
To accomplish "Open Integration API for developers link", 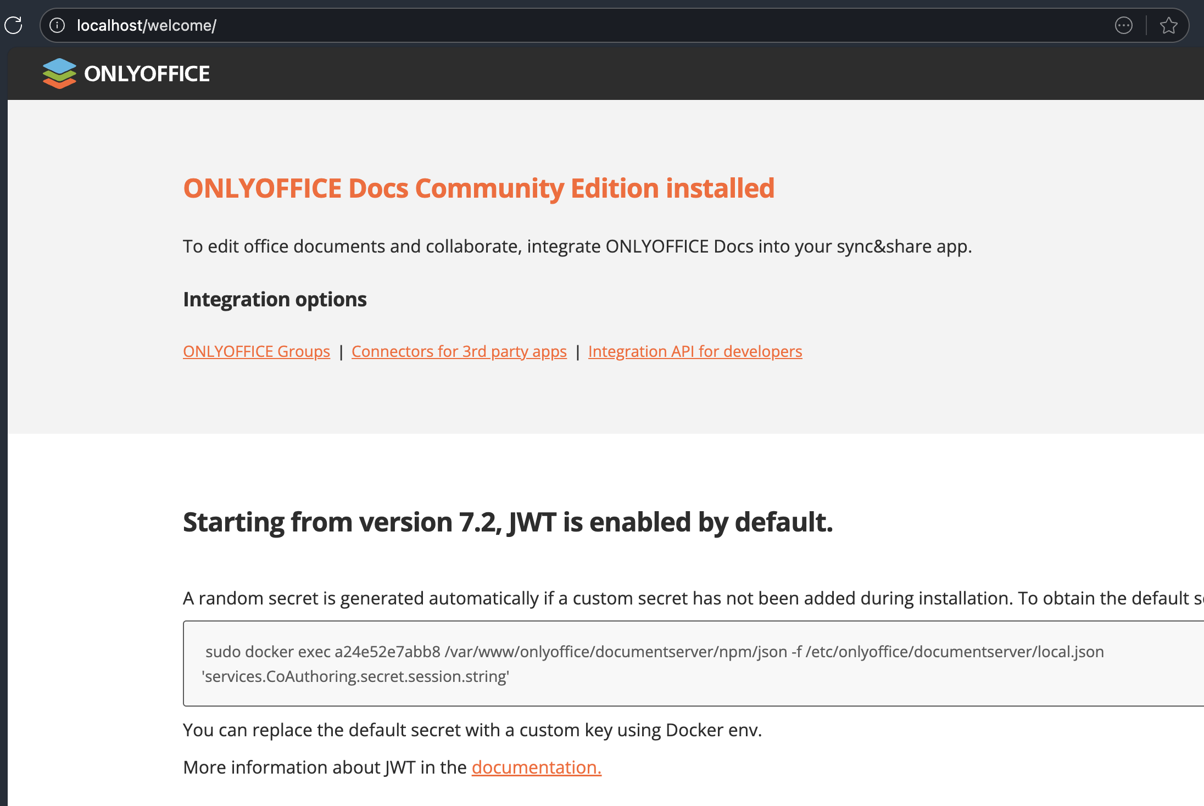I will [695, 351].
